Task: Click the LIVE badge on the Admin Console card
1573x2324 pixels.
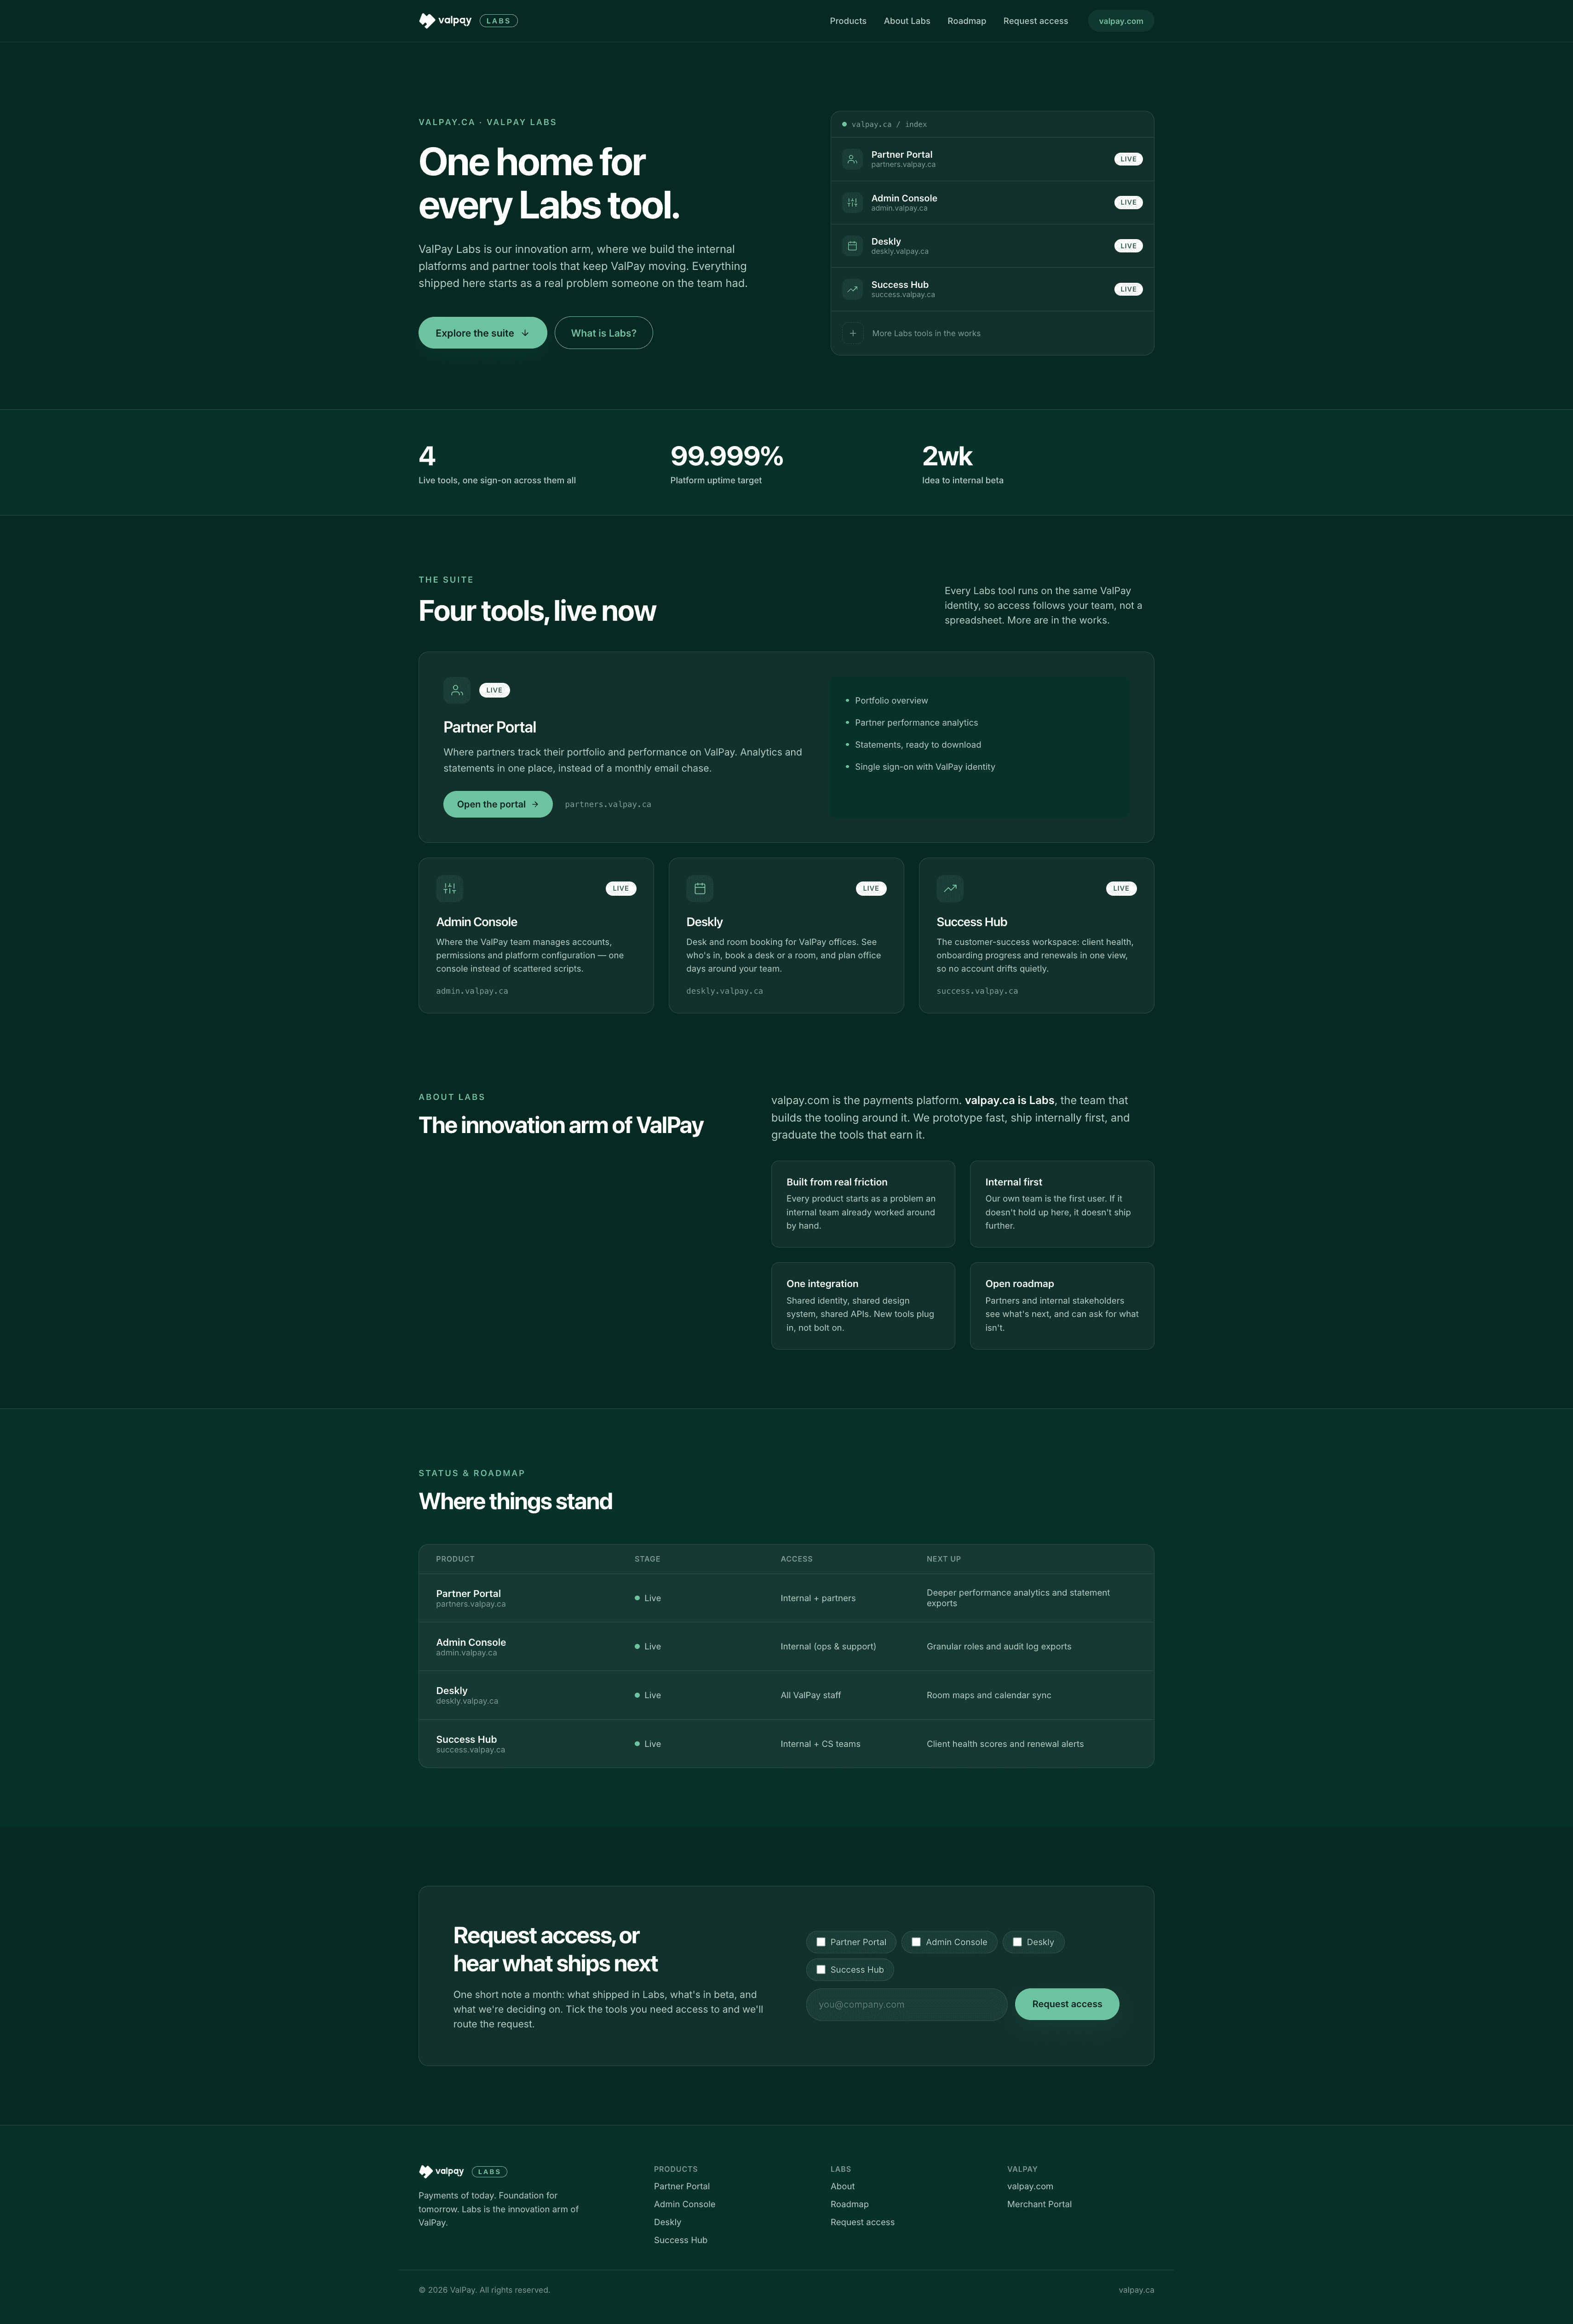Action: tap(621, 888)
